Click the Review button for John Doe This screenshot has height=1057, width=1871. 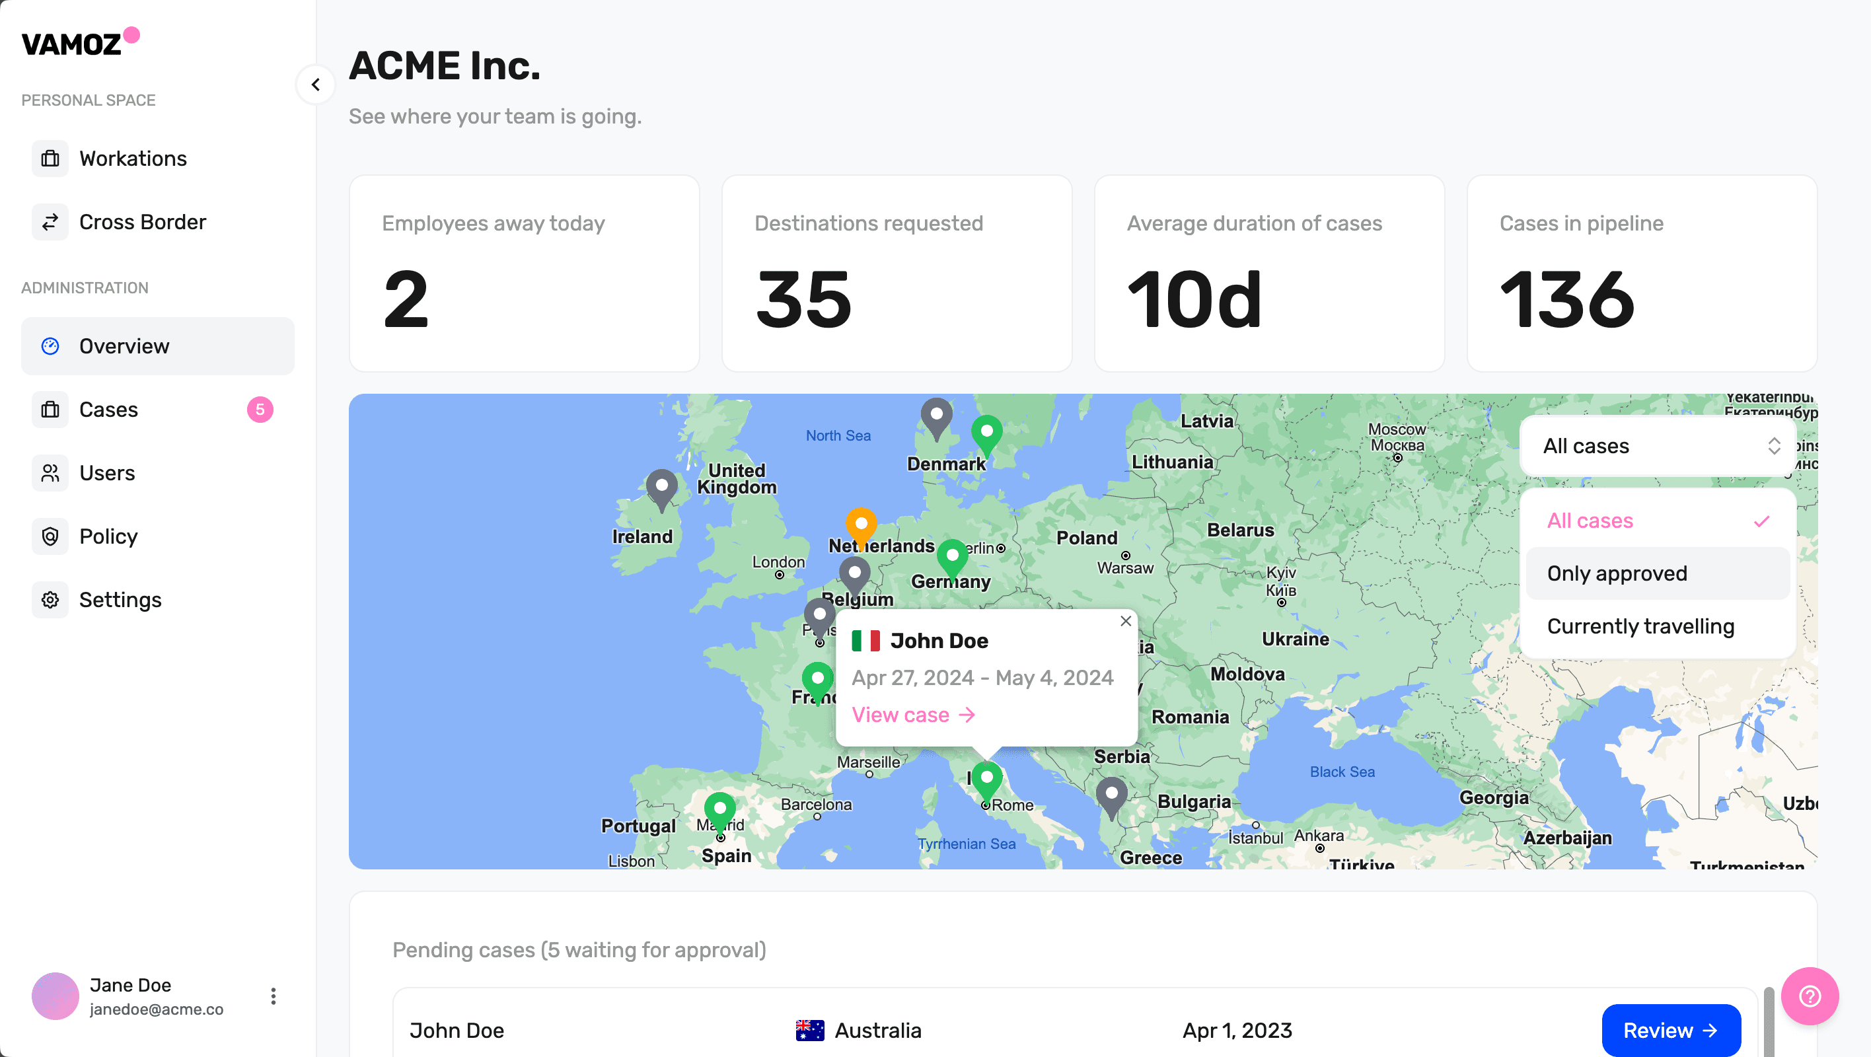[x=1671, y=1029]
